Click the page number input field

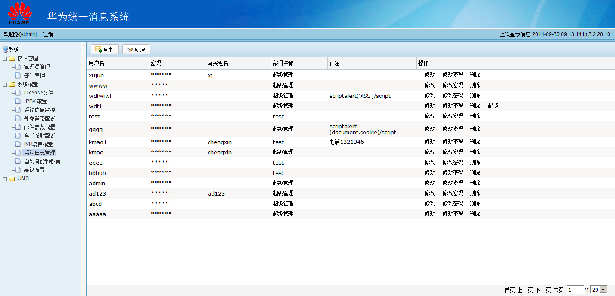coord(575,290)
